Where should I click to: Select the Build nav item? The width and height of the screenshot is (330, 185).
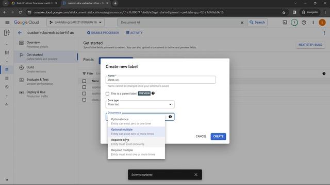(x=46, y=69)
